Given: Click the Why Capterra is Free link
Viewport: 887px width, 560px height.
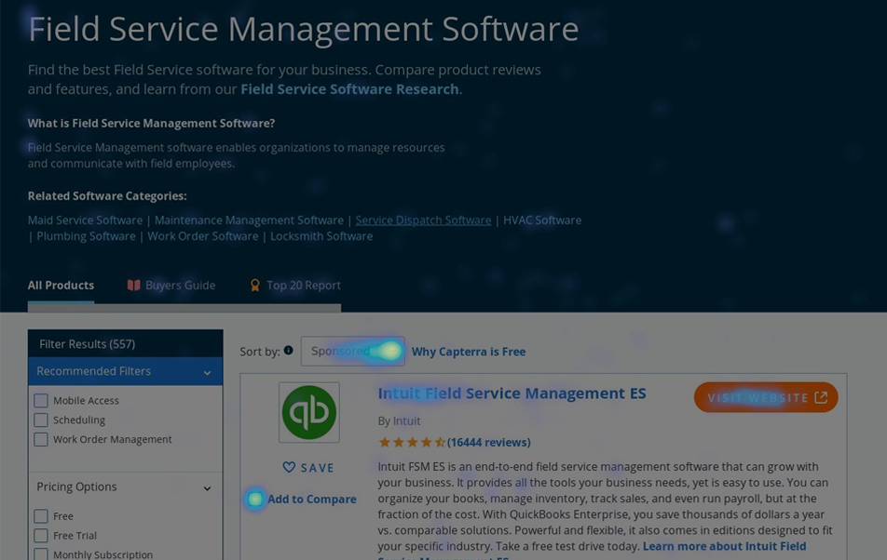Looking at the screenshot, I should click(469, 352).
